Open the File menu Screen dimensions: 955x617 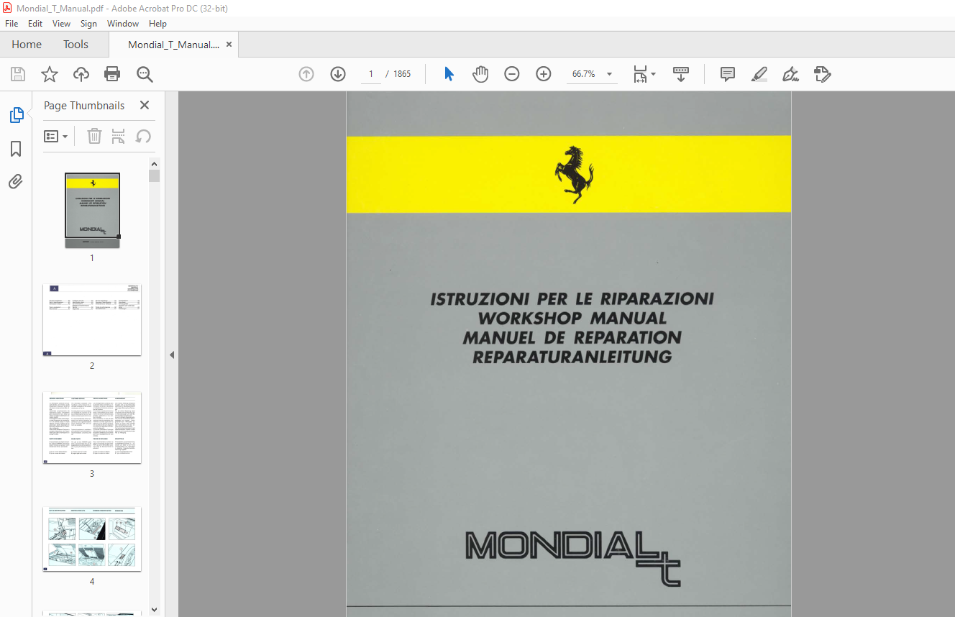[12, 24]
